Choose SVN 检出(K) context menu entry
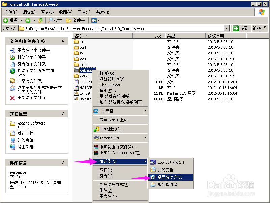270x203 pixels. click(120, 129)
